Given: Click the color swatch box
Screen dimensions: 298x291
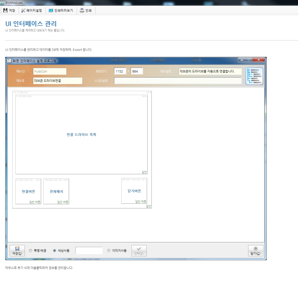Looking at the screenshot, I should point(89,251).
